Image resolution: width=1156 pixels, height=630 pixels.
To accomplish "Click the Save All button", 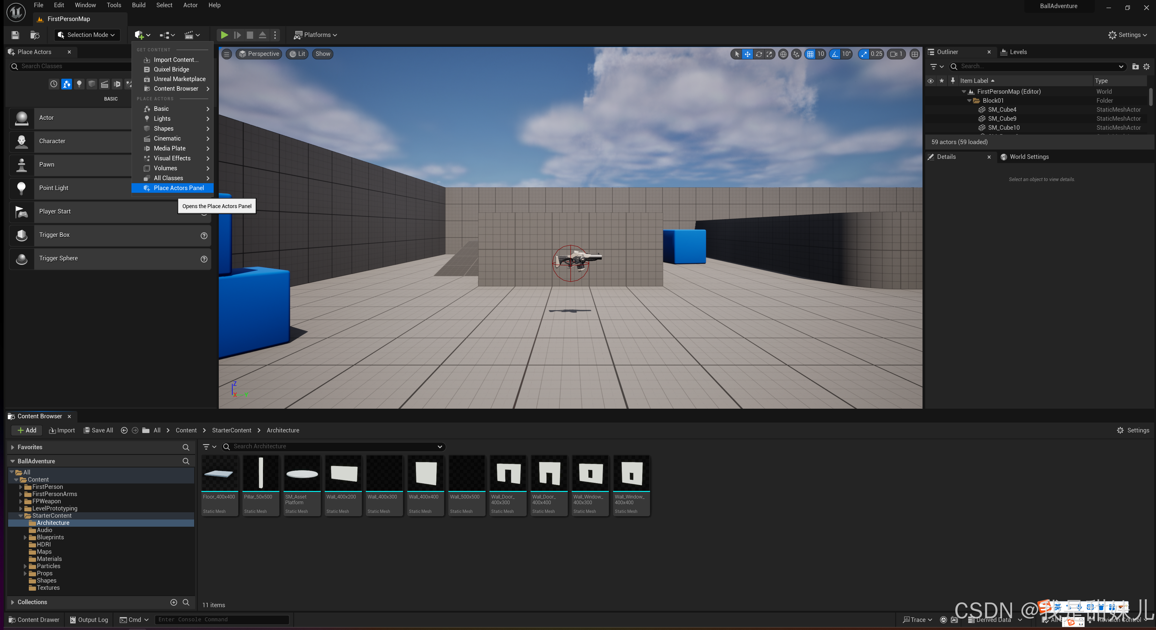I will tap(98, 430).
